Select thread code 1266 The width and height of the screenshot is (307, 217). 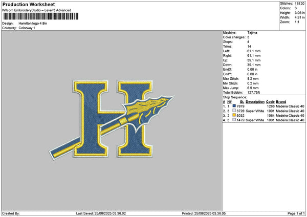pyautogui.click(x=271, y=106)
